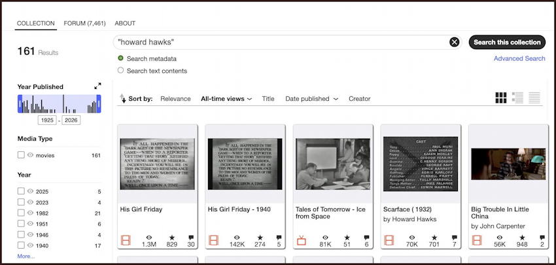The width and height of the screenshot is (556, 265).
Task: Open the Scarface ( 1932) title link
Action: click(408, 209)
